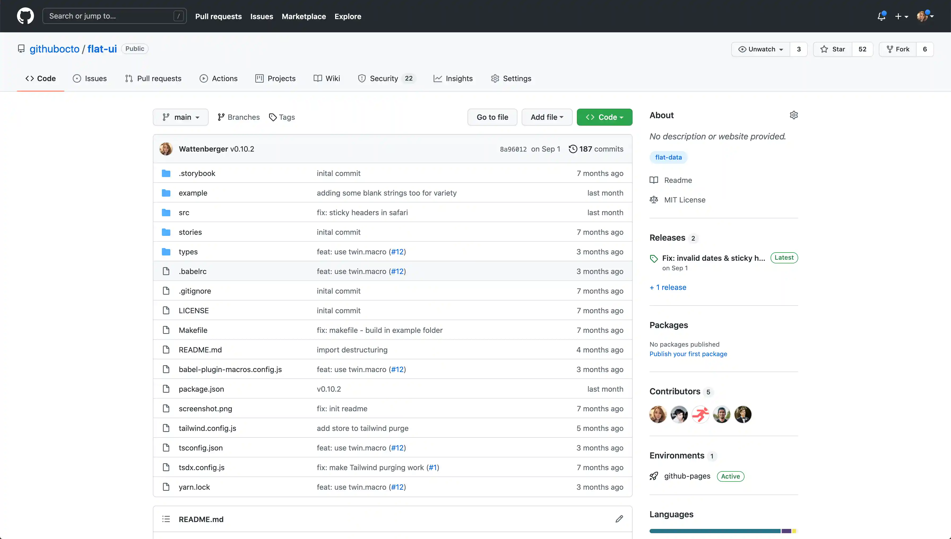The image size is (951, 539).
Task: Open the src folder icon
Action: [x=166, y=212]
